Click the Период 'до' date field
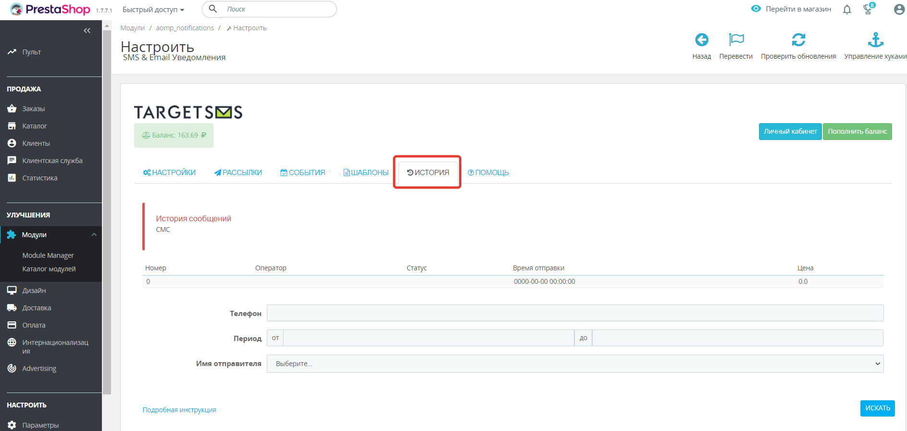Viewport: 907px width, 431px height. tap(737, 338)
